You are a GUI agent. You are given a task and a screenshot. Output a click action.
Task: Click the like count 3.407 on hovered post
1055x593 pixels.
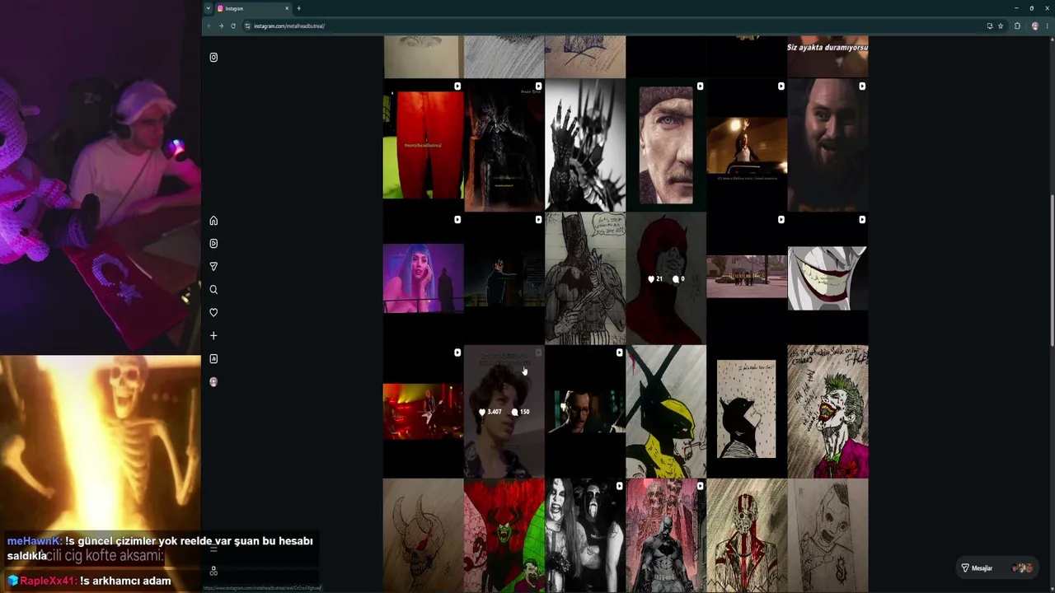coord(490,412)
